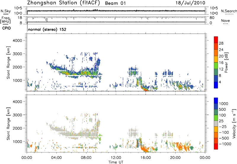237x164 pixels.
Task: Click the '3000' tick in the power panel
Action: click(17, 54)
